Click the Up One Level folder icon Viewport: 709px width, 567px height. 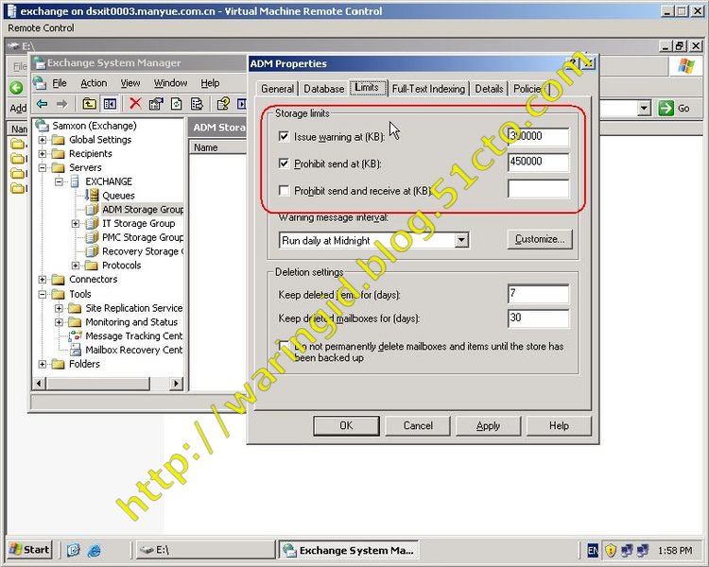click(89, 104)
